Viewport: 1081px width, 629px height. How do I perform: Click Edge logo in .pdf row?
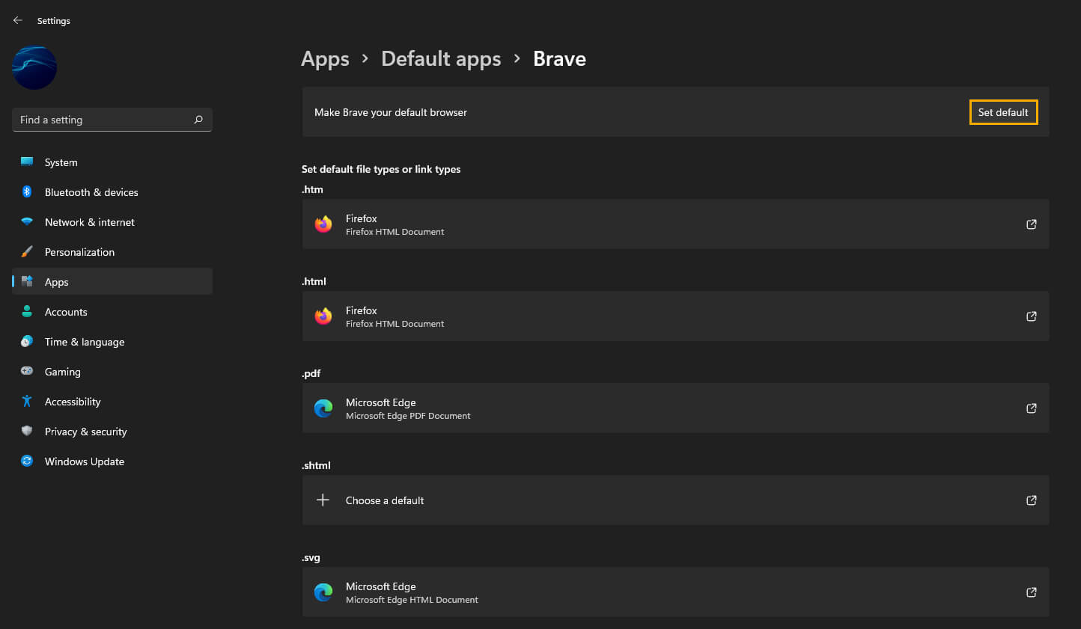point(323,408)
